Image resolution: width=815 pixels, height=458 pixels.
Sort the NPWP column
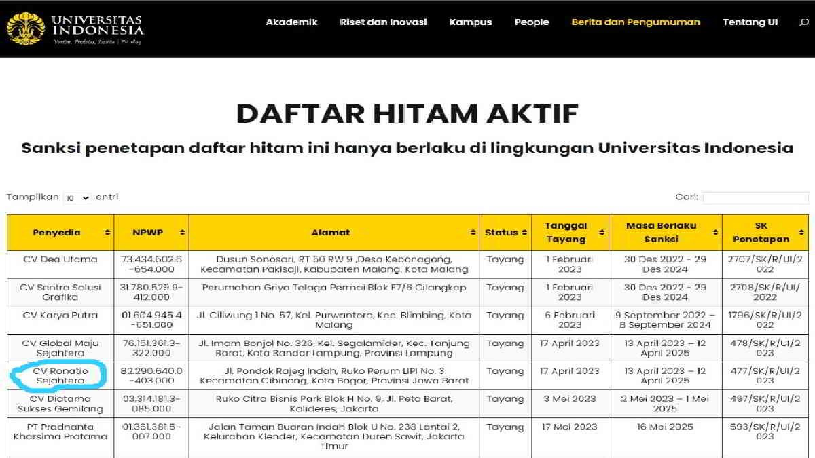181,233
